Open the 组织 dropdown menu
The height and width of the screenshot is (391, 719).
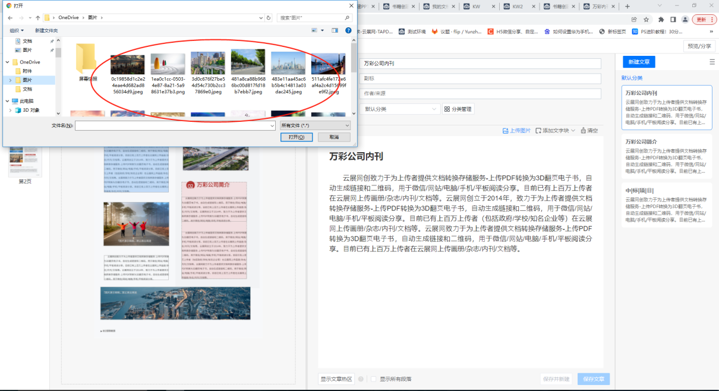[x=17, y=30]
